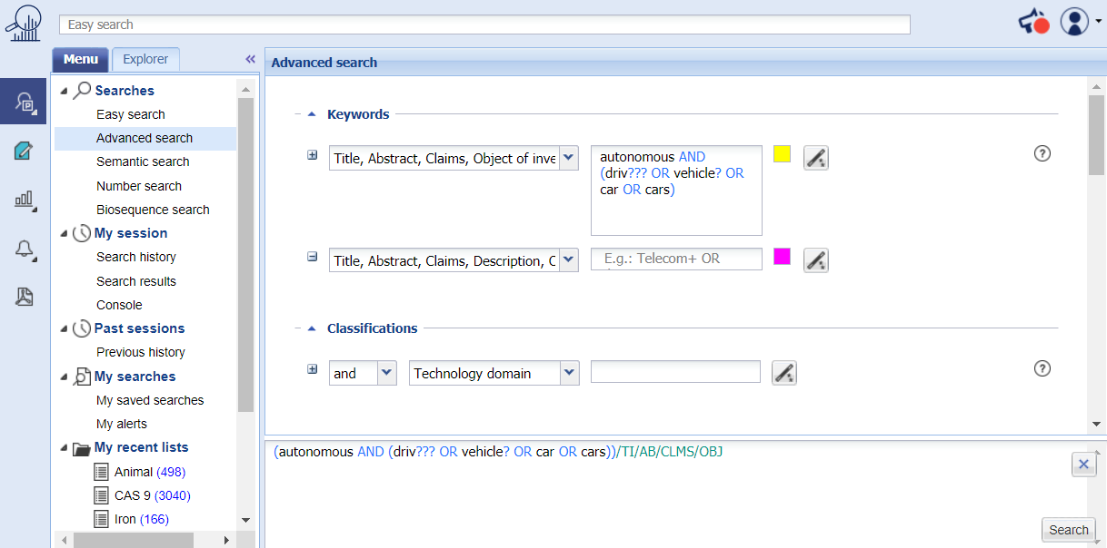Screen dimensions: 1107x548
Task: Open the Animal recent list
Action: 135,472
